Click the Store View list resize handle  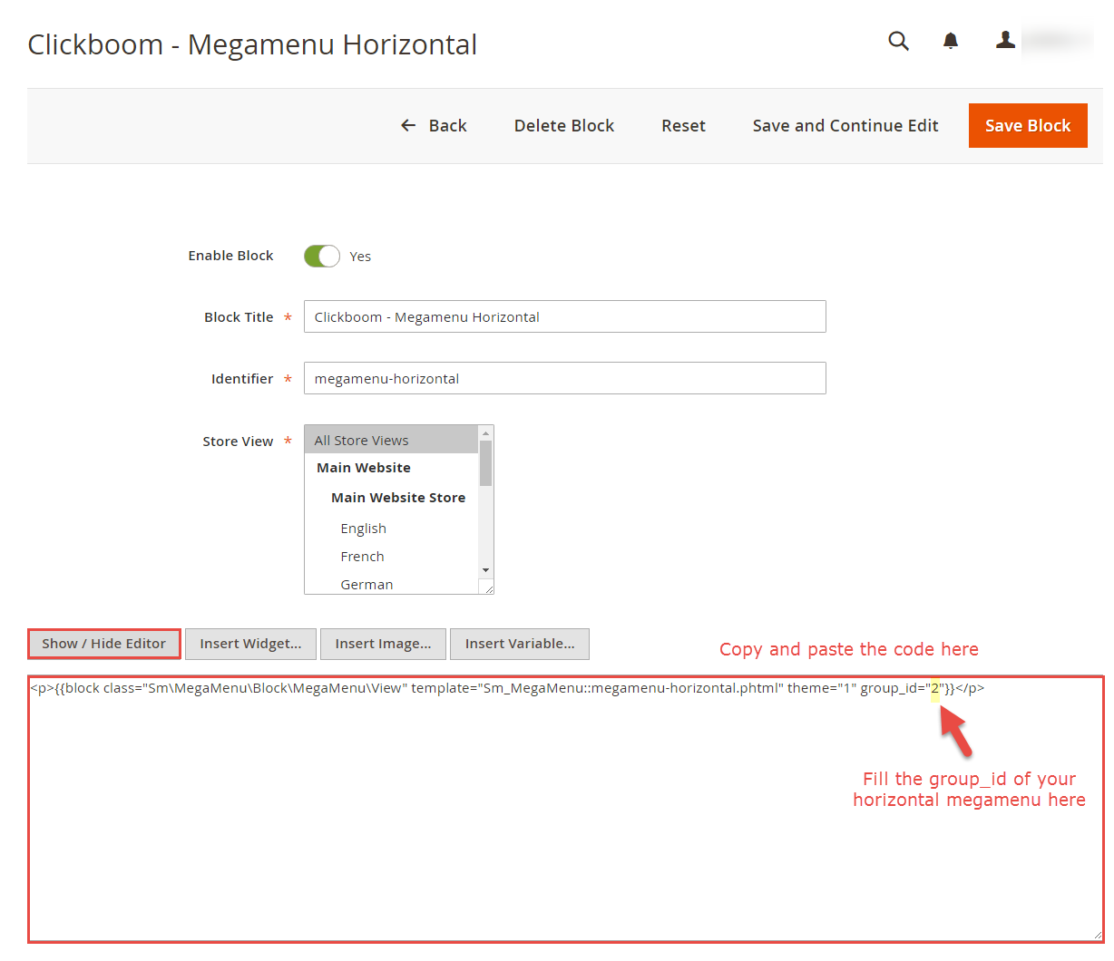pyautogui.click(x=489, y=589)
